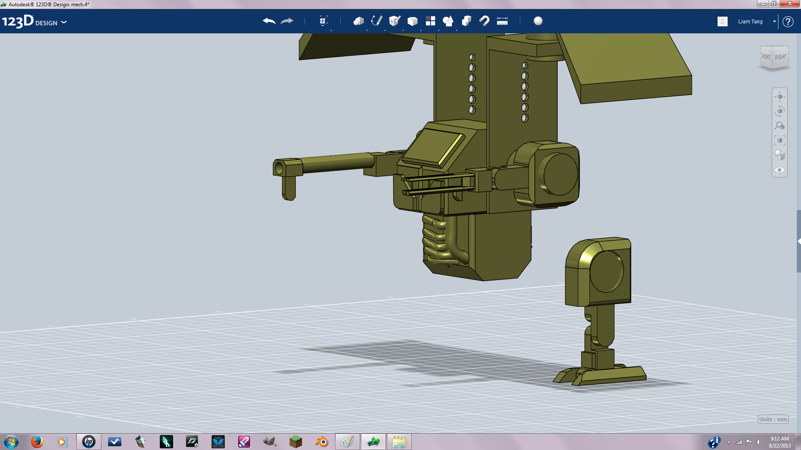The height and width of the screenshot is (450, 801).
Task: Redo the last undone action
Action: click(x=287, y=21)
